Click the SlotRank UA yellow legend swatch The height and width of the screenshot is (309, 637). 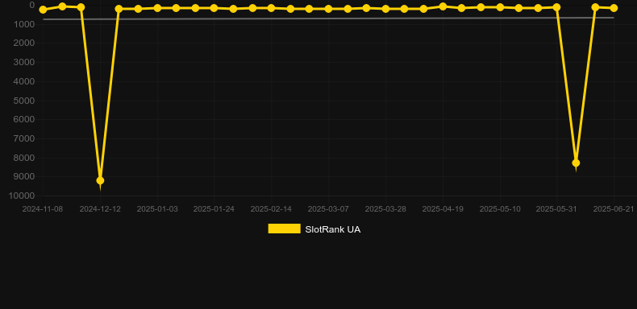point(285,229)
